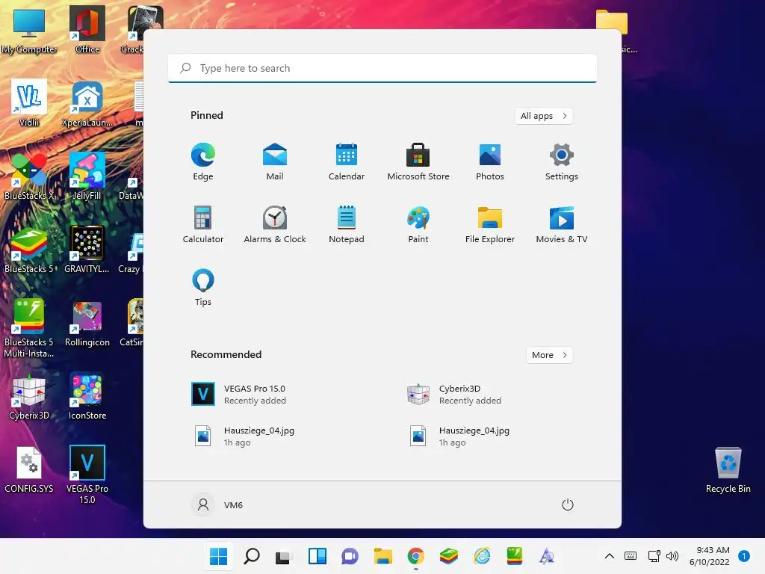Select the Rollingicon desktop shortcut
The image size is (765, 574).
(x=87, y=323)
